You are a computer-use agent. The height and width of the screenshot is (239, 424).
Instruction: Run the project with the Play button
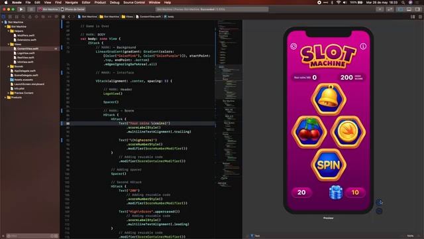pyautogui.click(x=21, y=9)
